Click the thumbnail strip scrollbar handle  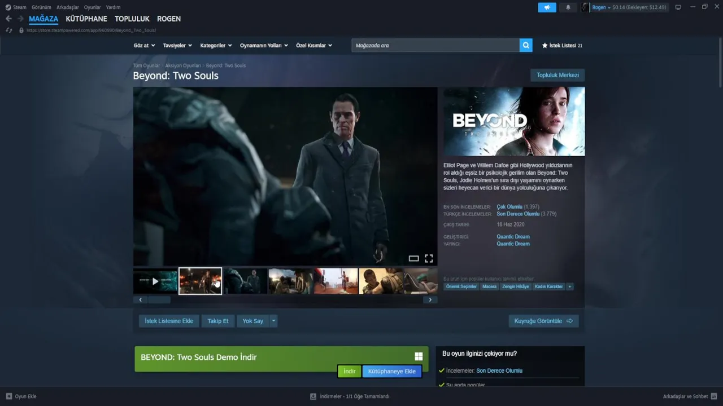[x=159, y=299]
